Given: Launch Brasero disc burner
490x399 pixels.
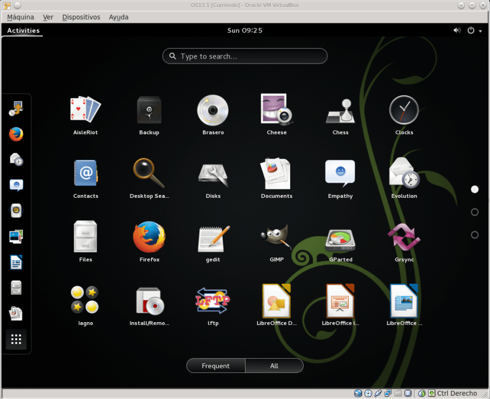Looking at the screenshot, I should click(x=213, y=110).
